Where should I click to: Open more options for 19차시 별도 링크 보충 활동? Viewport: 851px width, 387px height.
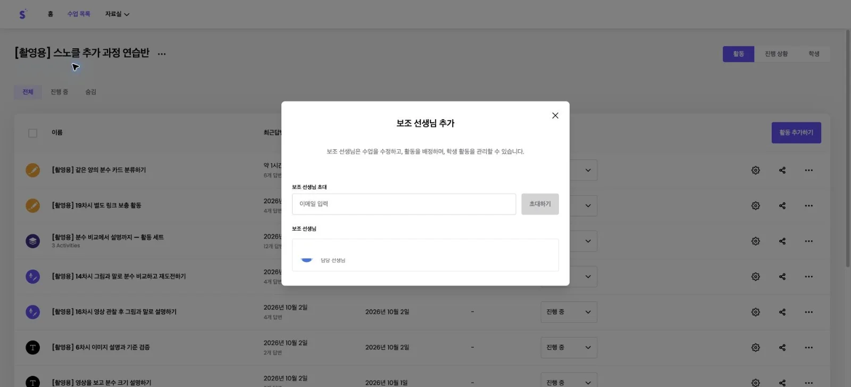coord(808,206)
